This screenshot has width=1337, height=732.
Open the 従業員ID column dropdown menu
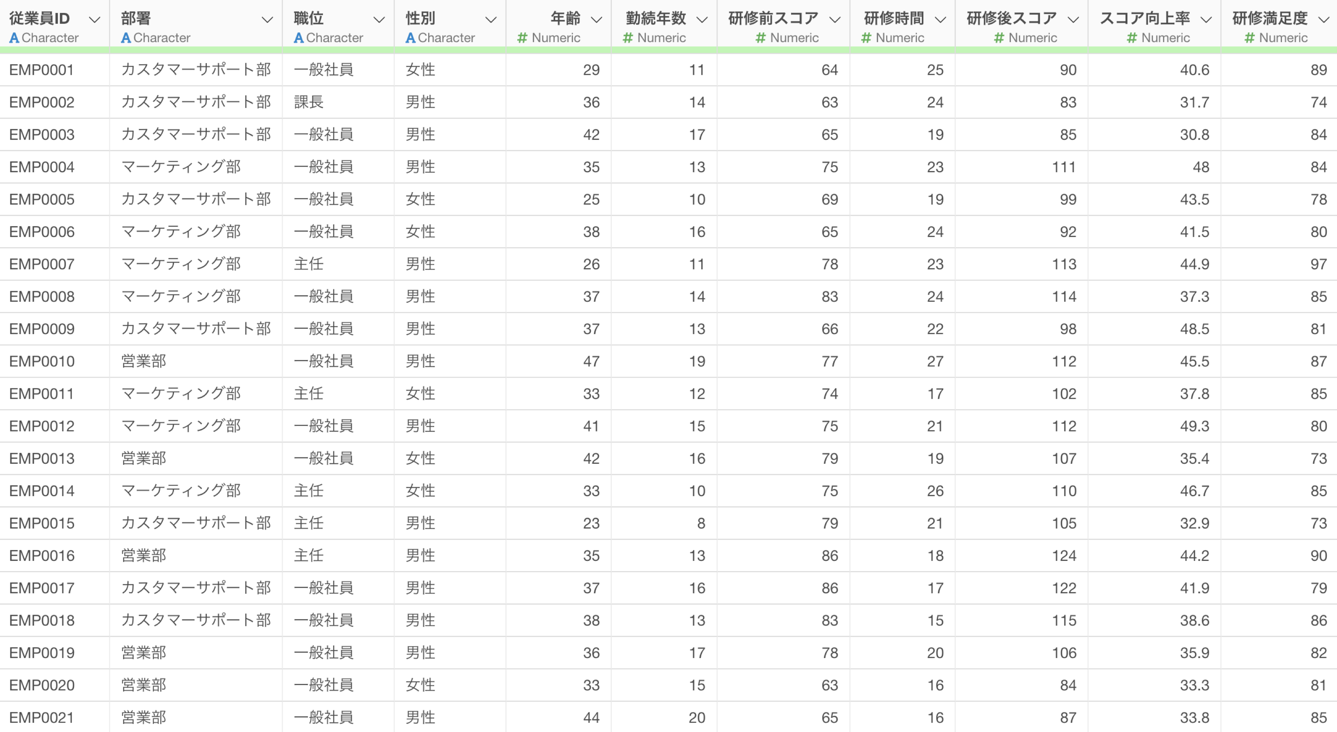tap(94, 20)
